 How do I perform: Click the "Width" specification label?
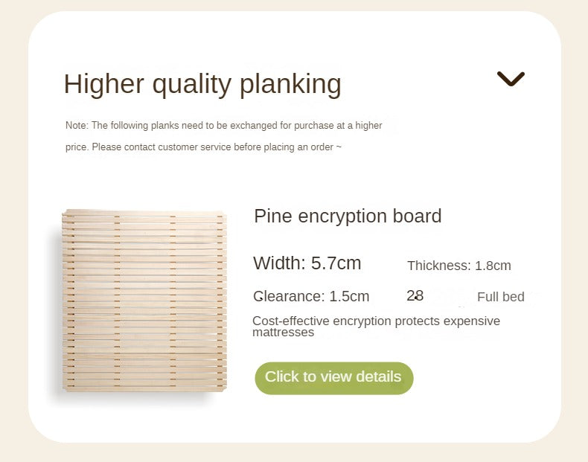click(x=279, y=263)
